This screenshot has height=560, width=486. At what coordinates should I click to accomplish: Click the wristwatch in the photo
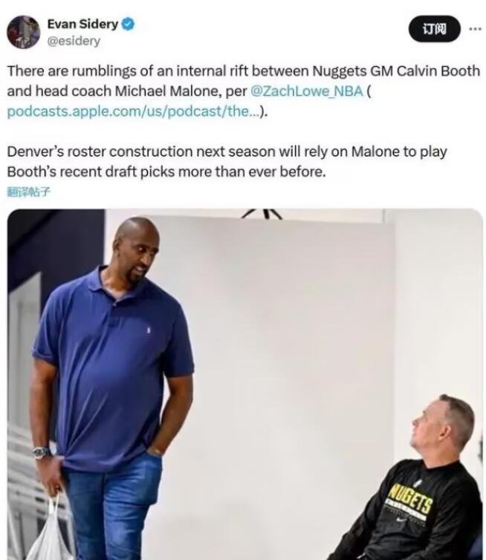point(42,452)
